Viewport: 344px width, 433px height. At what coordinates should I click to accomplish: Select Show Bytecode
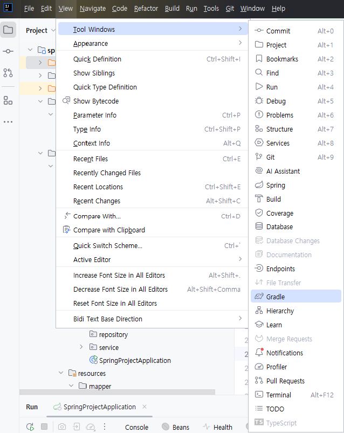tap(152, 101)
